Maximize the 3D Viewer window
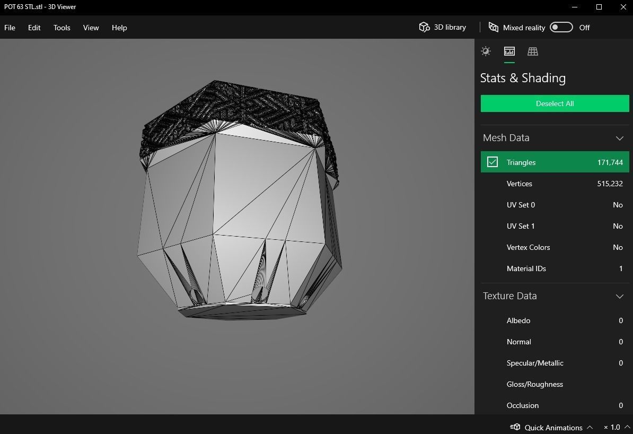The height and width of the screenshot is (434, 633). pos(599,7)
